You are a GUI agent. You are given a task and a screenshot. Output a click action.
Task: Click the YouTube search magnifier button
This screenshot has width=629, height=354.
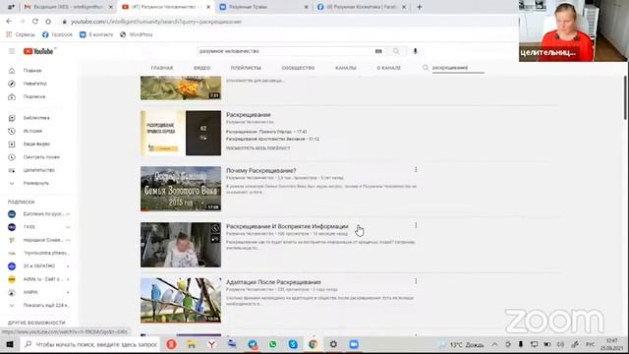click(x=396, y=51)
